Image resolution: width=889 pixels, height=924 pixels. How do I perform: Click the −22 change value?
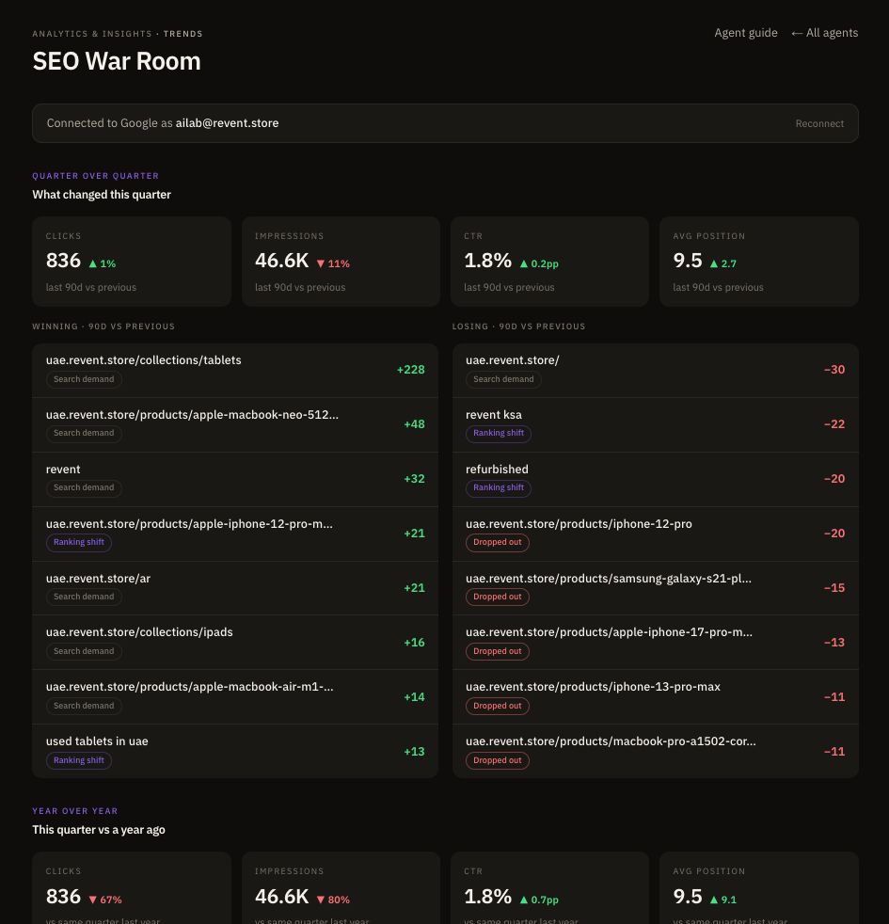834,424
